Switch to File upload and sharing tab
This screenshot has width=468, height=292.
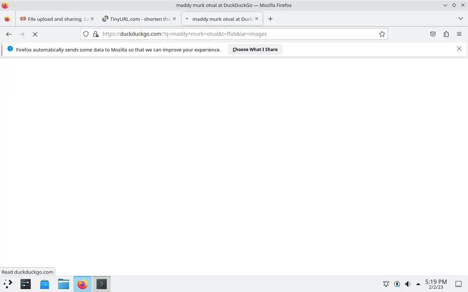click(x=57, y=19)
